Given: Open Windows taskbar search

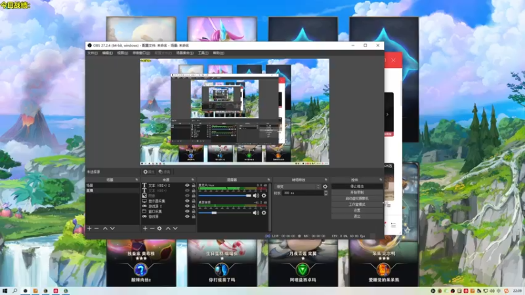Looking at the screenshot, I should tap(14, 291).
